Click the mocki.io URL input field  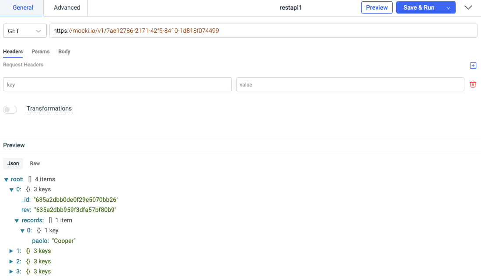tap(262, 31)
